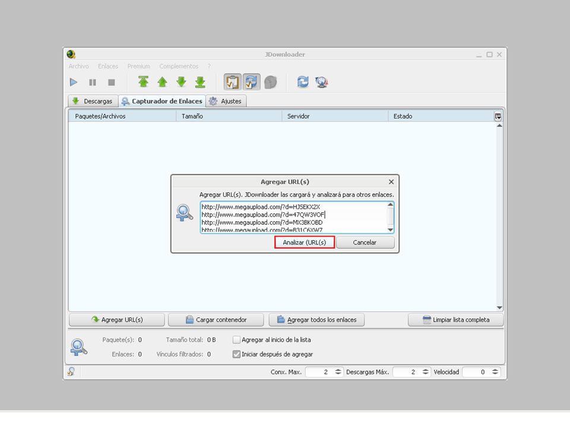Click the Conx. Max. value field
The height and width of the screenshot is (427, 570).
(319, 372)
